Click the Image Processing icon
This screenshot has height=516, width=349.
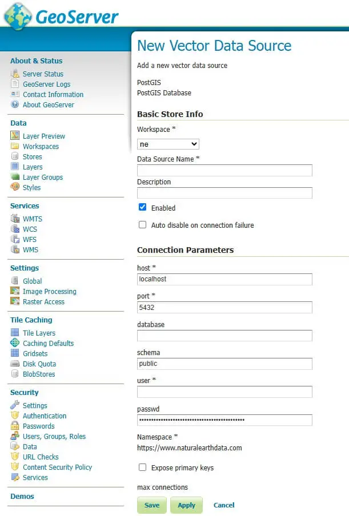coord(15,291)
